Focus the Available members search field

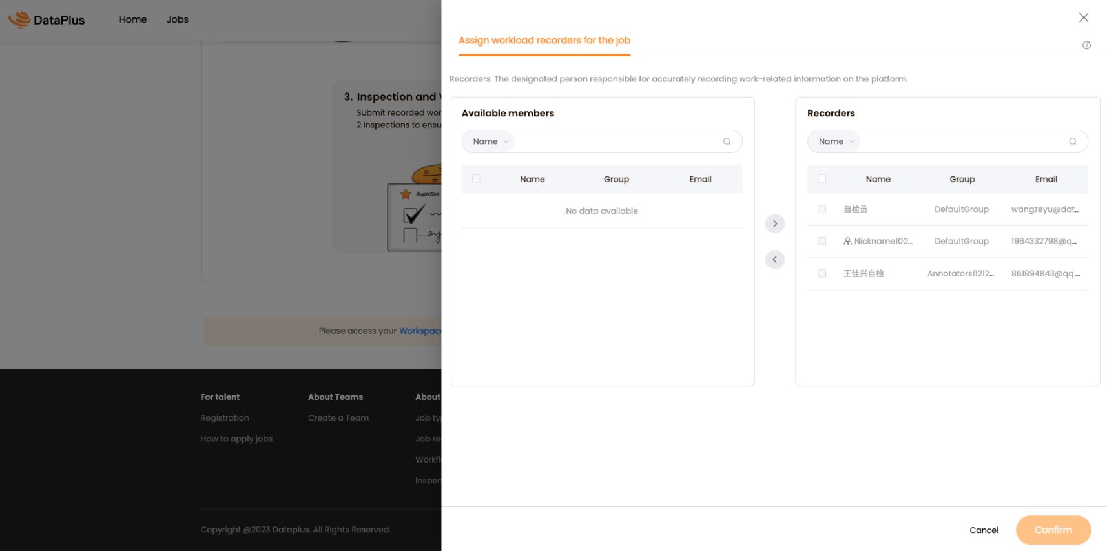[x=617, y=141]
